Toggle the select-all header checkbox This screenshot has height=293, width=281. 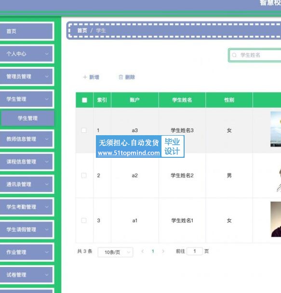pyautogui.click(x=84, y=100)
